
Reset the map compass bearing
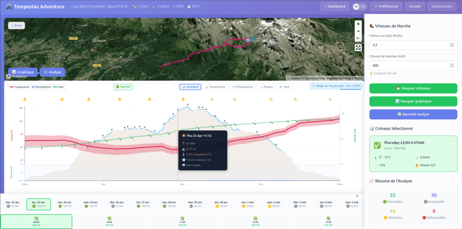click(358, 38)
